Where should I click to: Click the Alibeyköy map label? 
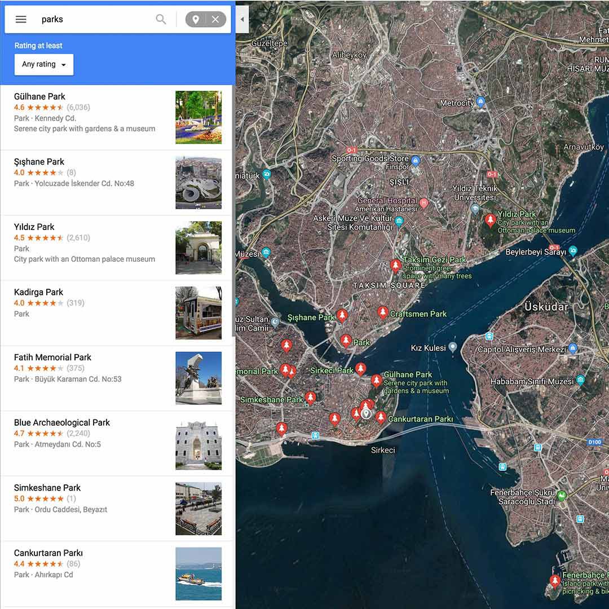click(349, 55)
